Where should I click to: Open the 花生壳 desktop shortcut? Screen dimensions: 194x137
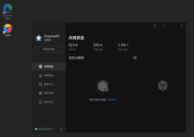8,30
